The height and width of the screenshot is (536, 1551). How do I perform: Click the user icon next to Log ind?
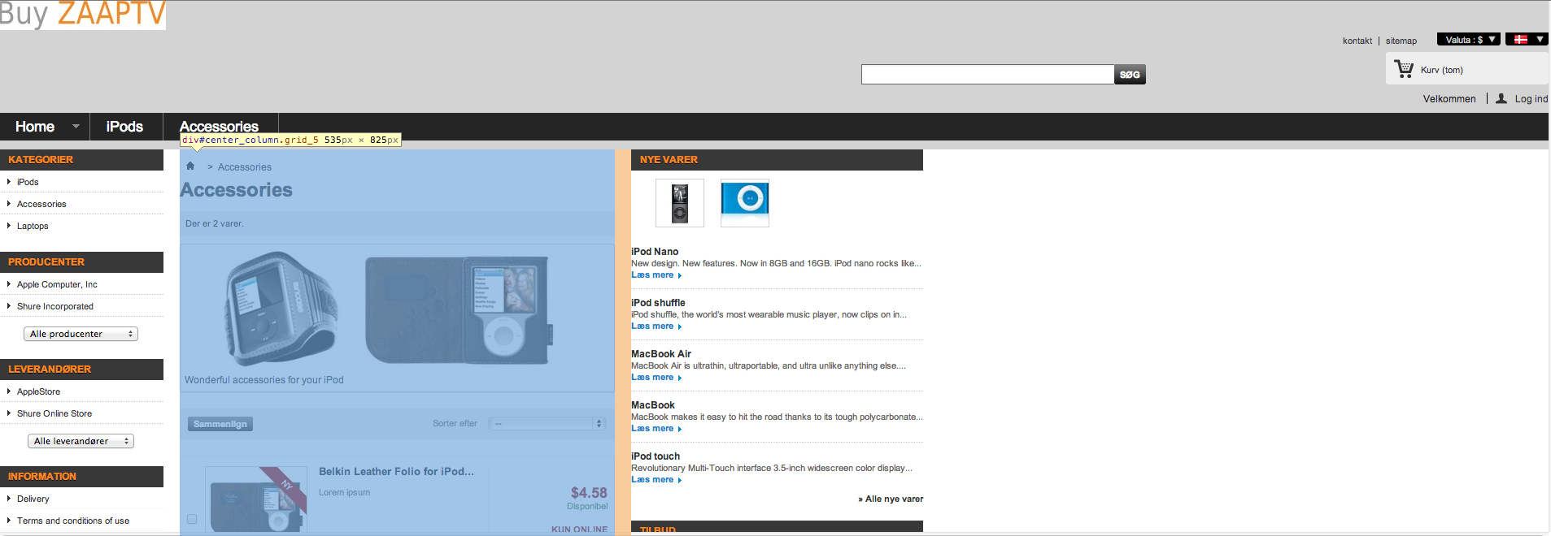point(1501,98)
